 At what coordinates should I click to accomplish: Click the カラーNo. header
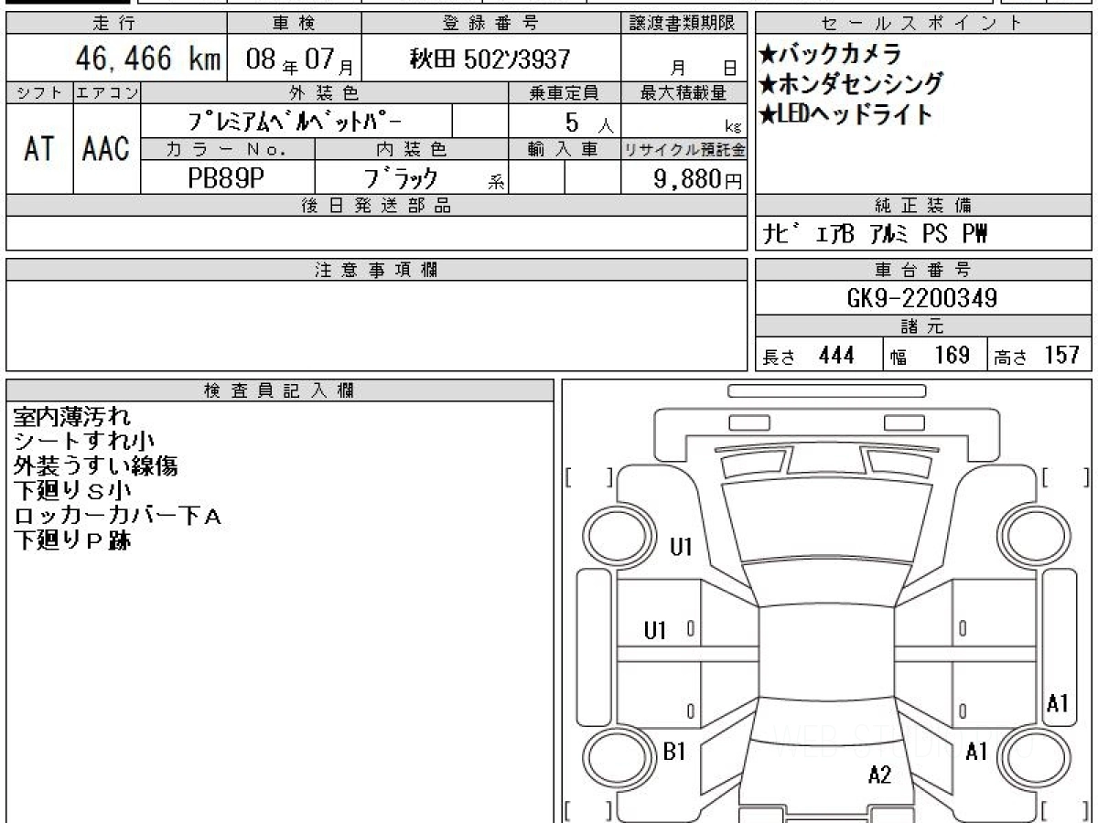point(228,149)
